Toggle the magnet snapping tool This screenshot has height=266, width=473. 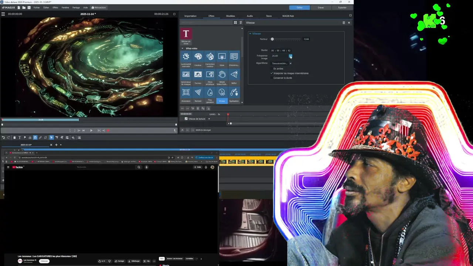tap(35, 137)
